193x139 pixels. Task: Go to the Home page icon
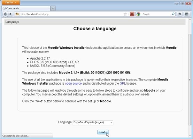click(179, 14)
